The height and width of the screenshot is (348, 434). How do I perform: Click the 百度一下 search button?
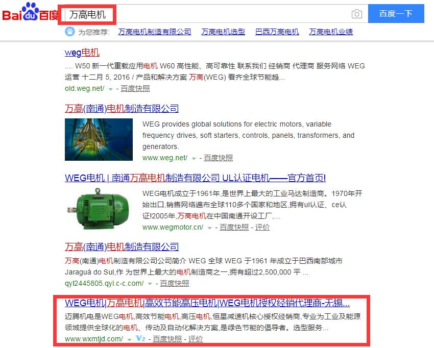[x=396, y=14]
